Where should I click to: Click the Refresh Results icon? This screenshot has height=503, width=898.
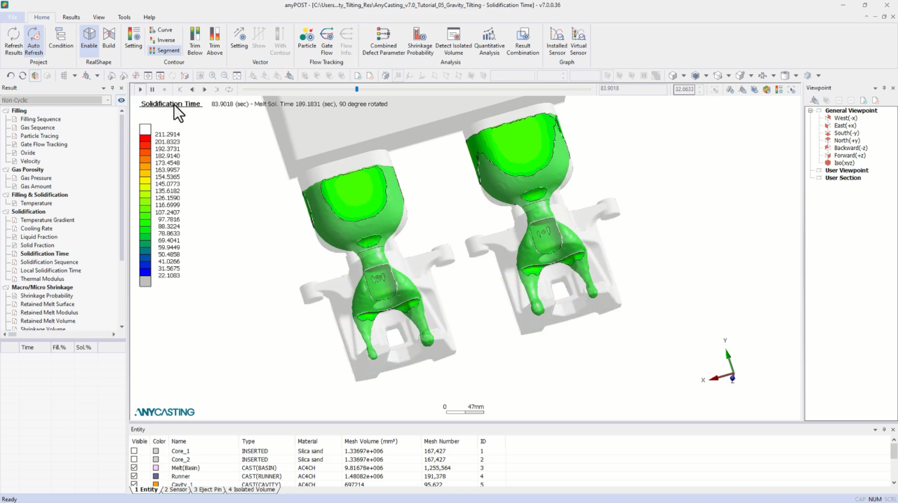tap(13, 41)
